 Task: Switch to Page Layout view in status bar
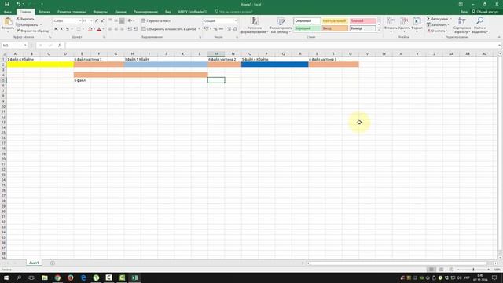click(x=442, y=270)
